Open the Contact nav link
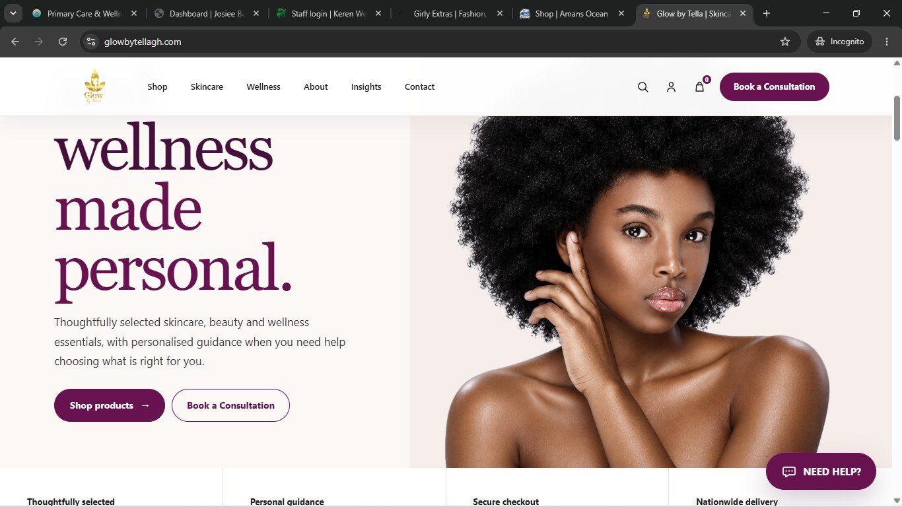The width and height of the screenshot is (902, 507). (x=419, y=87)
